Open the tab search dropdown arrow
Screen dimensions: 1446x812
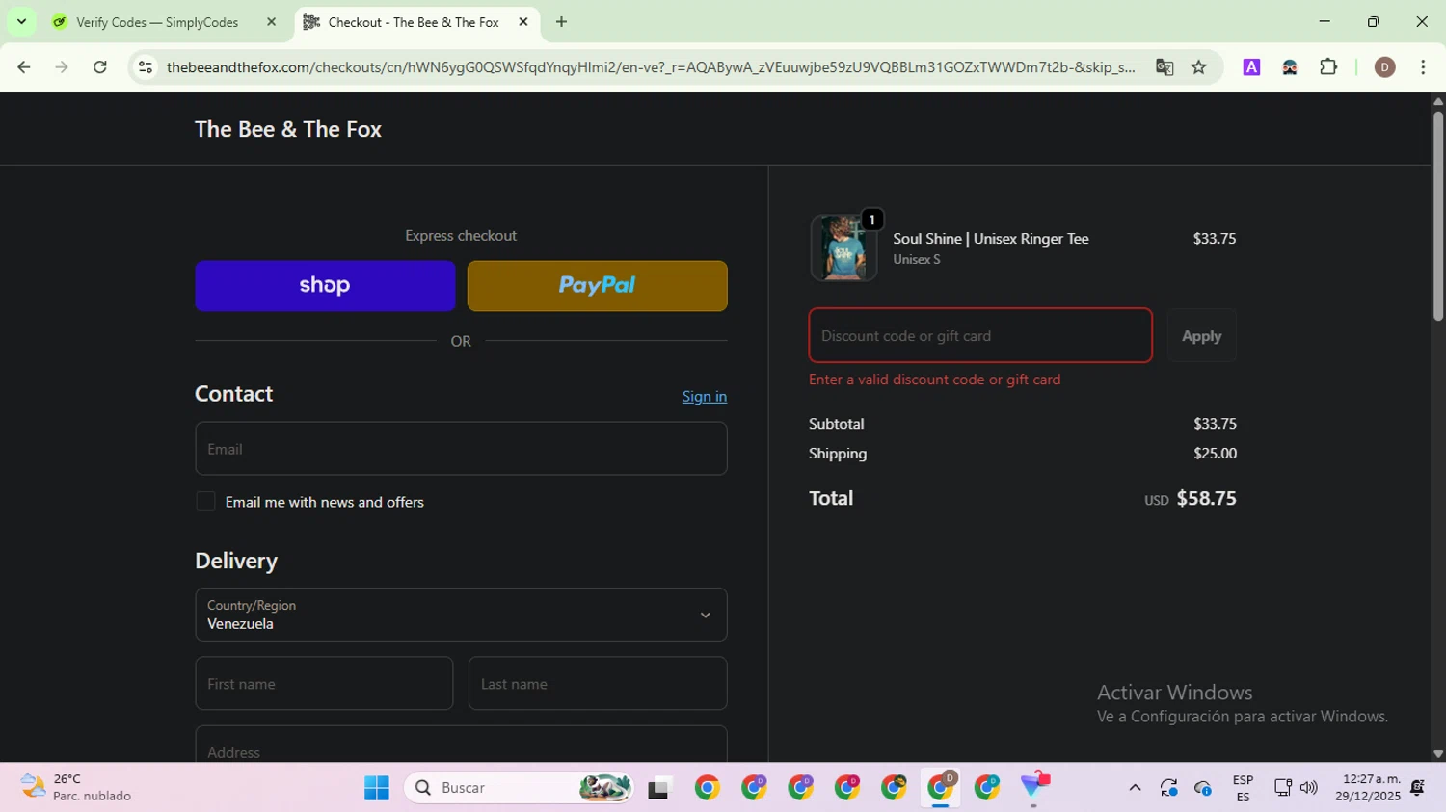tap(21, 21)
